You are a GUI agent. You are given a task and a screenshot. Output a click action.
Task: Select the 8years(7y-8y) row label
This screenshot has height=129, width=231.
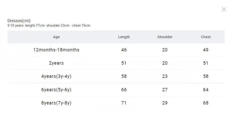56,103
